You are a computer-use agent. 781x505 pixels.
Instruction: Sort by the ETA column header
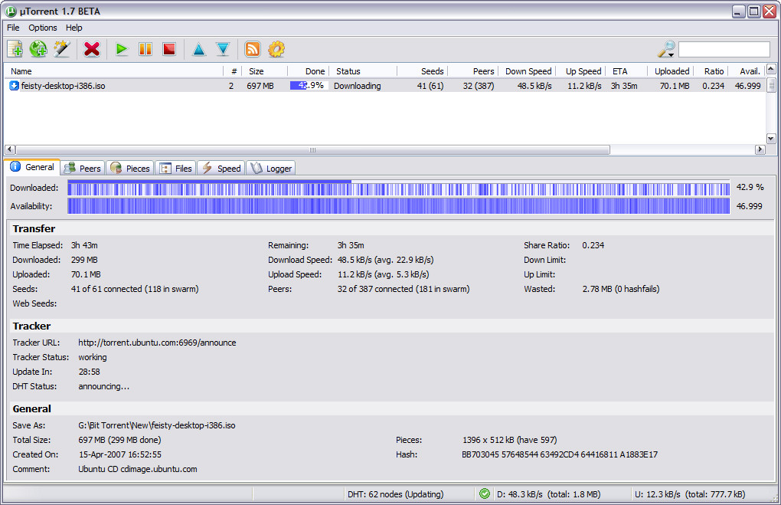point(626,71)
